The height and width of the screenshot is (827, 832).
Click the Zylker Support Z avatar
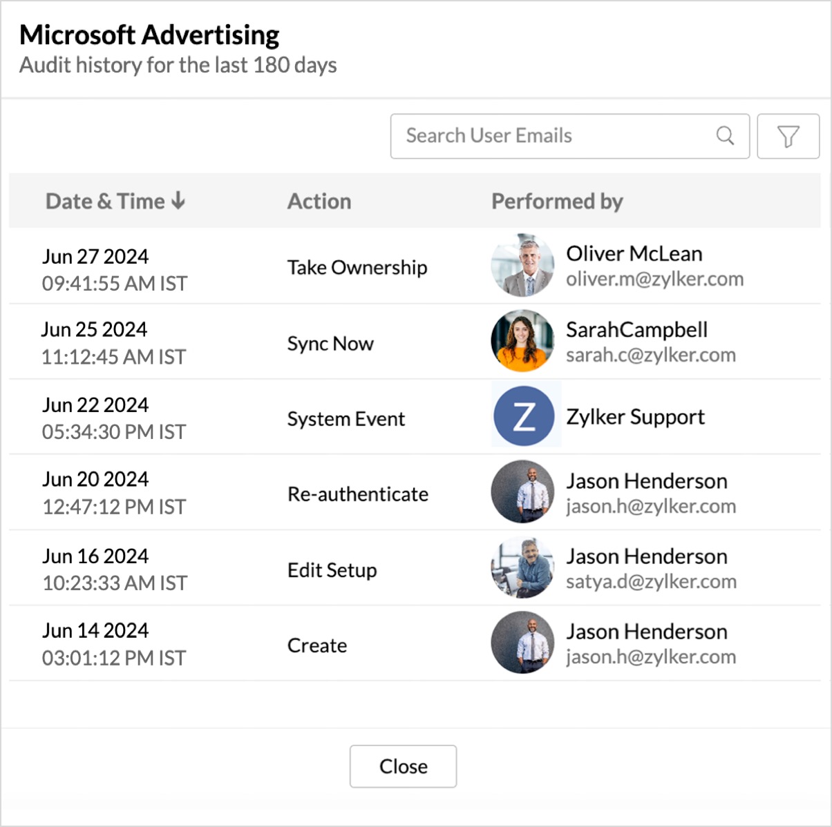[524, 416]
